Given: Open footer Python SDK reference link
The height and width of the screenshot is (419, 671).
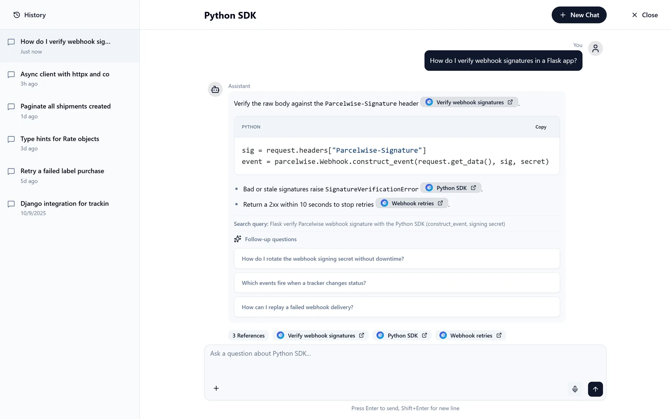Looking at the screenshot, I should (x=402, y=335).
